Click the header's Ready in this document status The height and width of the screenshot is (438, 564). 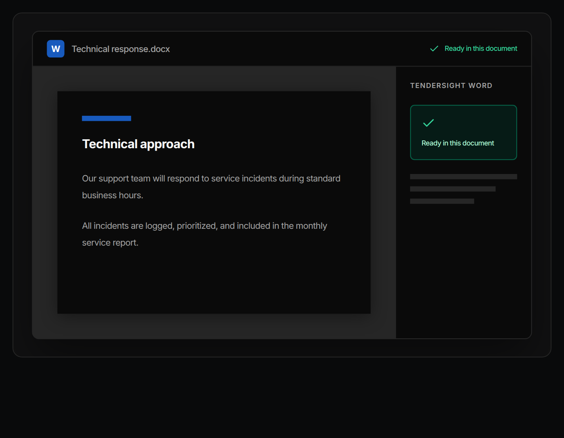click(481, 48)
